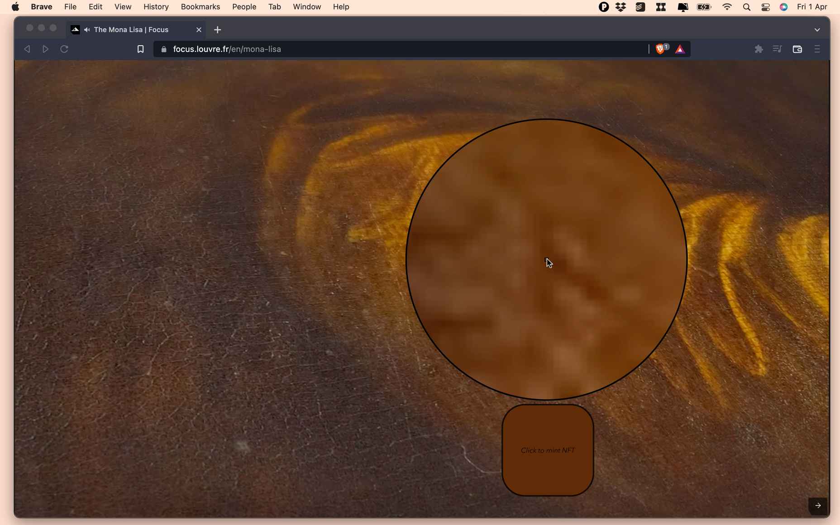Image resolution: width=840 pixels, height=525 pixels.
Task: Click the Brave Shields lion icon
Action: pos(661,49)
